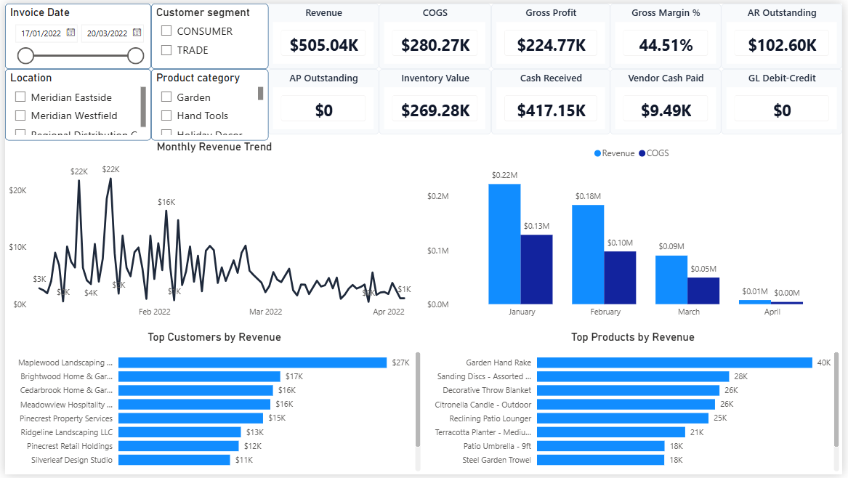
Task: Check the TRADE segment checkbox
Action: (166, 49)
